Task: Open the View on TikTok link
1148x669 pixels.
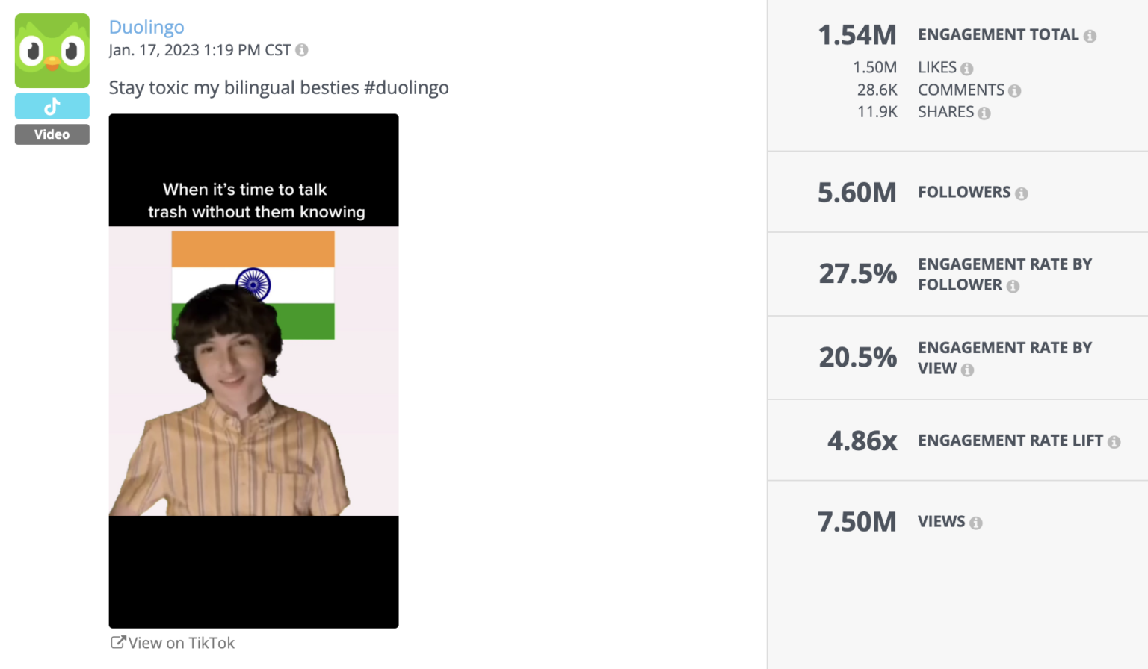Action: point(181,643)
